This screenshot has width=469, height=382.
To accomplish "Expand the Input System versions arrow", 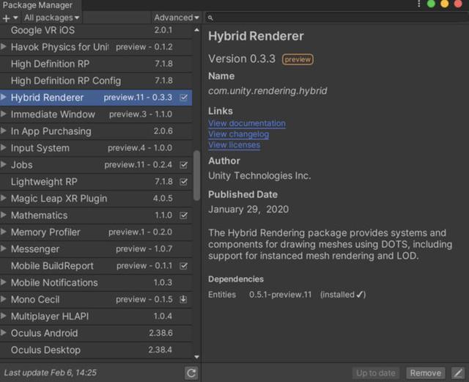I will pos(4,147).
